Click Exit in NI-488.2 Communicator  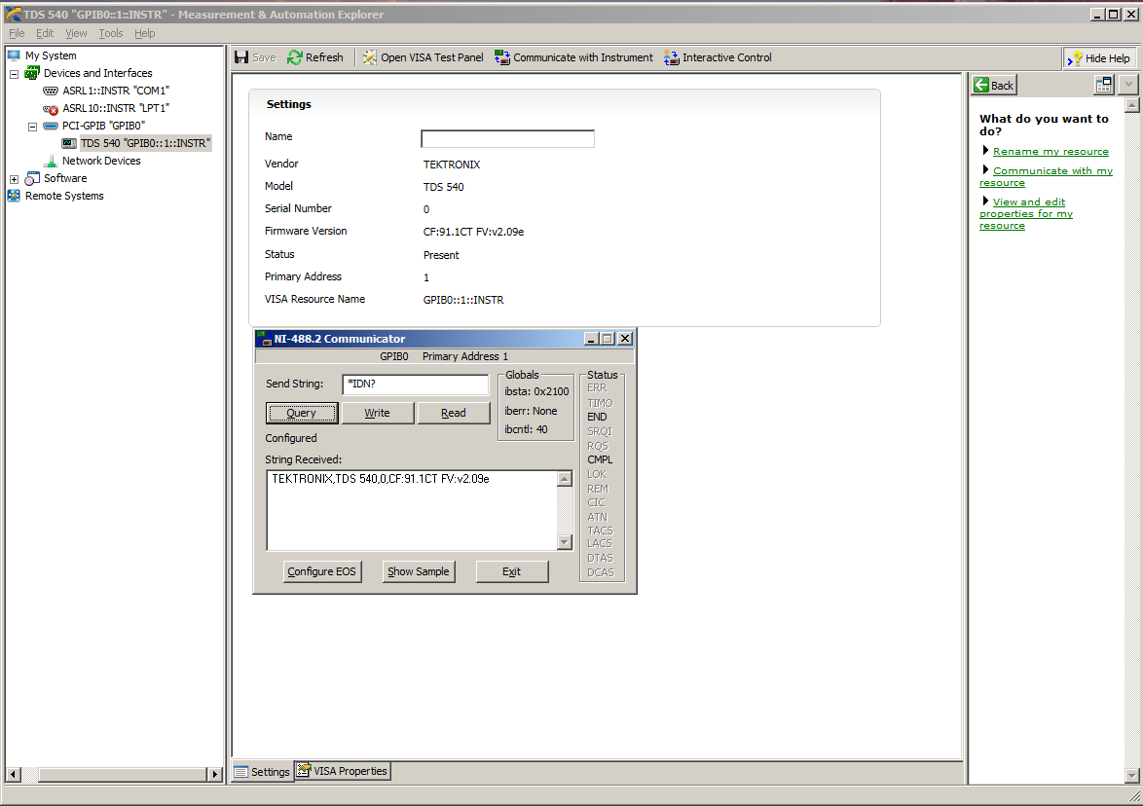(512, 572)
